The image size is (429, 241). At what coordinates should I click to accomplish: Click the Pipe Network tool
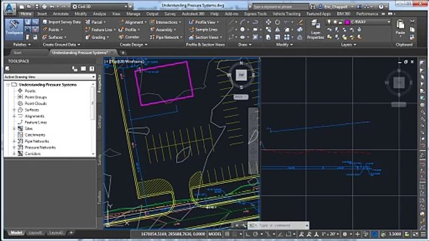[166, 37]
